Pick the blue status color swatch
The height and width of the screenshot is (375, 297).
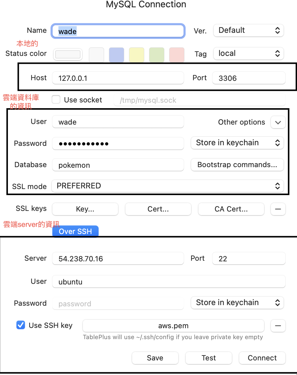tap(117, 55)
